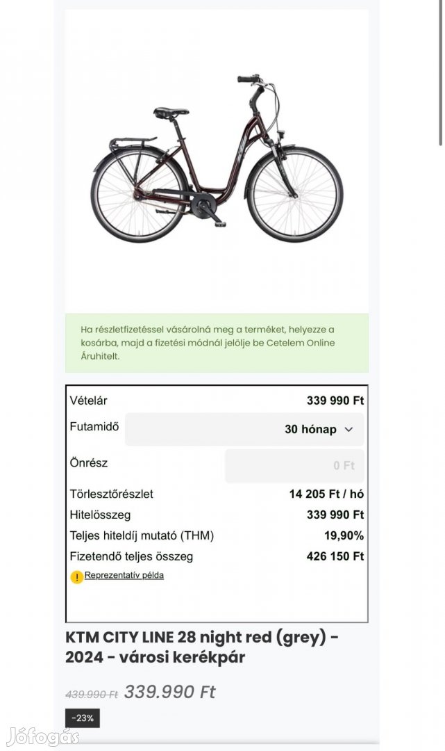This screenshot has height=751, width=445.
Task: Click the 14 205 Ft / hó installment value
Action: [x=326, y=494]
